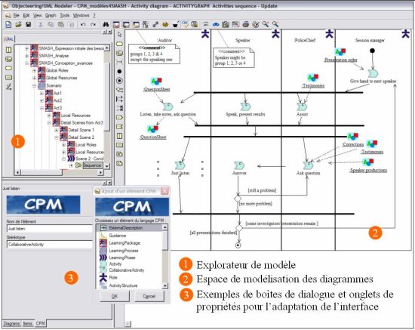Viewport: 415px width, 330px height.
Task: Select ActivityStructure in the CPM list
Action: pyautogui.click(x=123, y=285)
